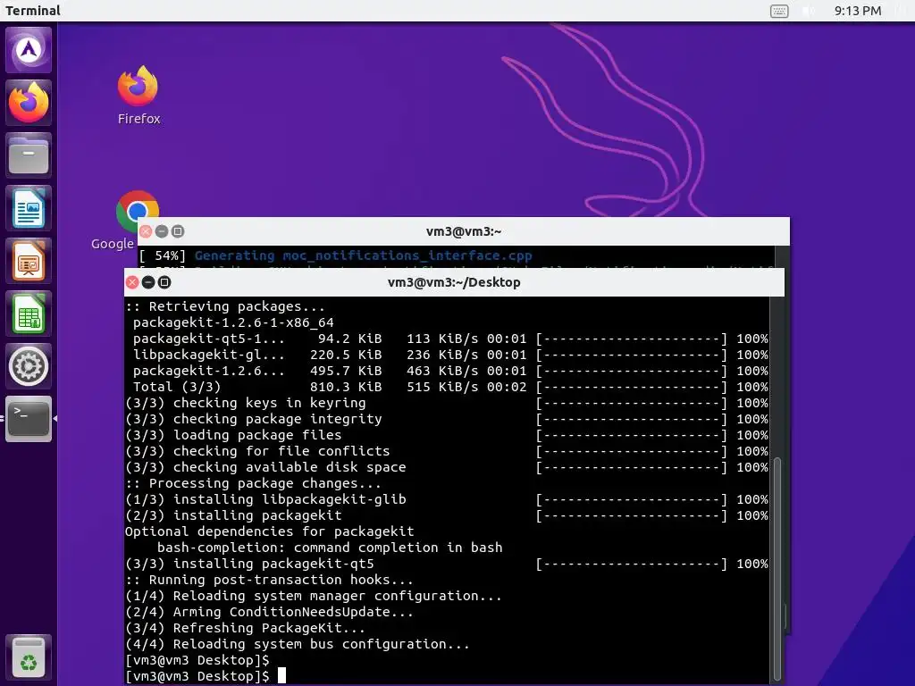The height and width of the screenshot is (686, 915).
Task: Click the 'checking for file conflicts' line
Action: tap(447, 451)
